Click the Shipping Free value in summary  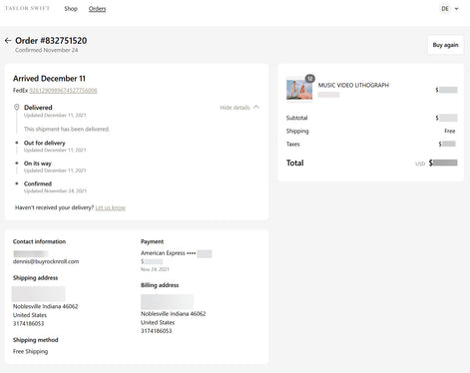point(450,131)
